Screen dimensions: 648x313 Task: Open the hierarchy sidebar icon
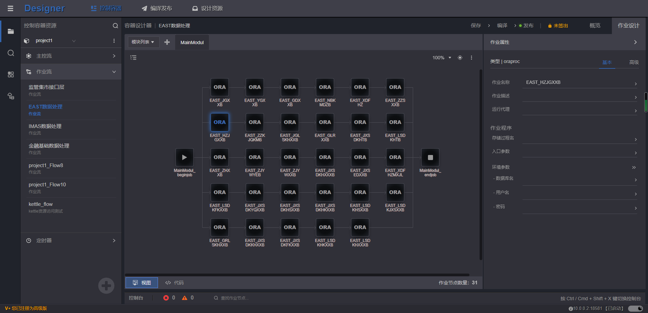tap(11, 96)
